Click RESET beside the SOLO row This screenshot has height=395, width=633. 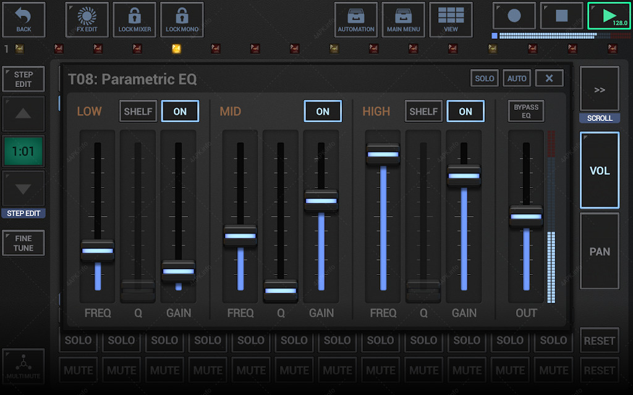pyautogui.click(x=600, y=341)
